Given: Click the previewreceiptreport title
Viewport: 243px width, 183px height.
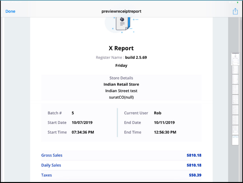Looking at the screenshot, I should point(121,11).
